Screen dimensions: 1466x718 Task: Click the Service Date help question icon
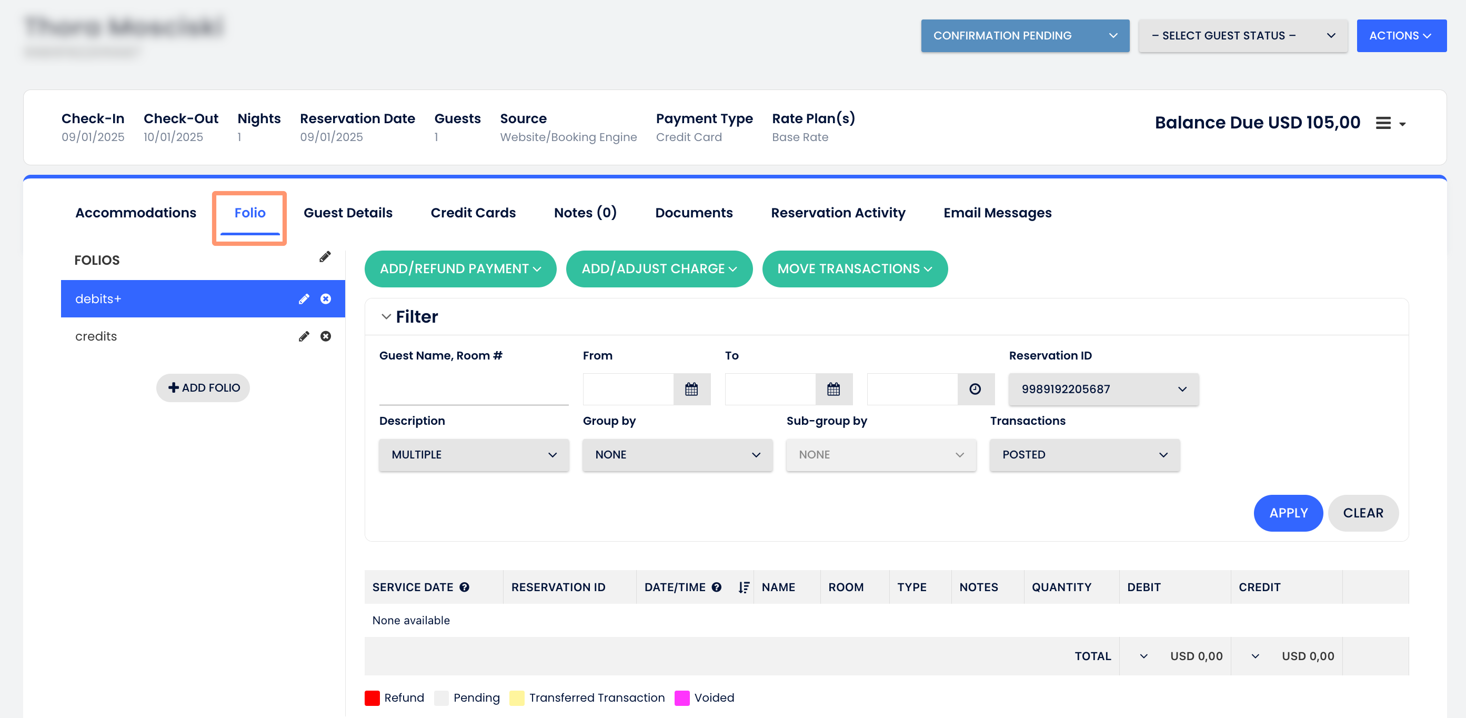click(465, 587)
